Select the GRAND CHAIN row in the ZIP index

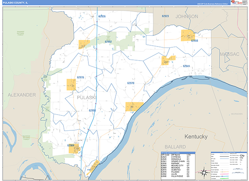click(178, 161)
